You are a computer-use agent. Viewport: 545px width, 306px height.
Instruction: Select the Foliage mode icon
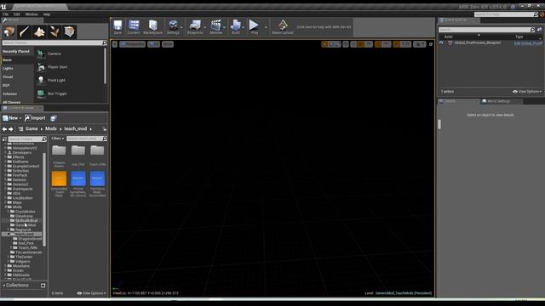(x=54, y=32)
